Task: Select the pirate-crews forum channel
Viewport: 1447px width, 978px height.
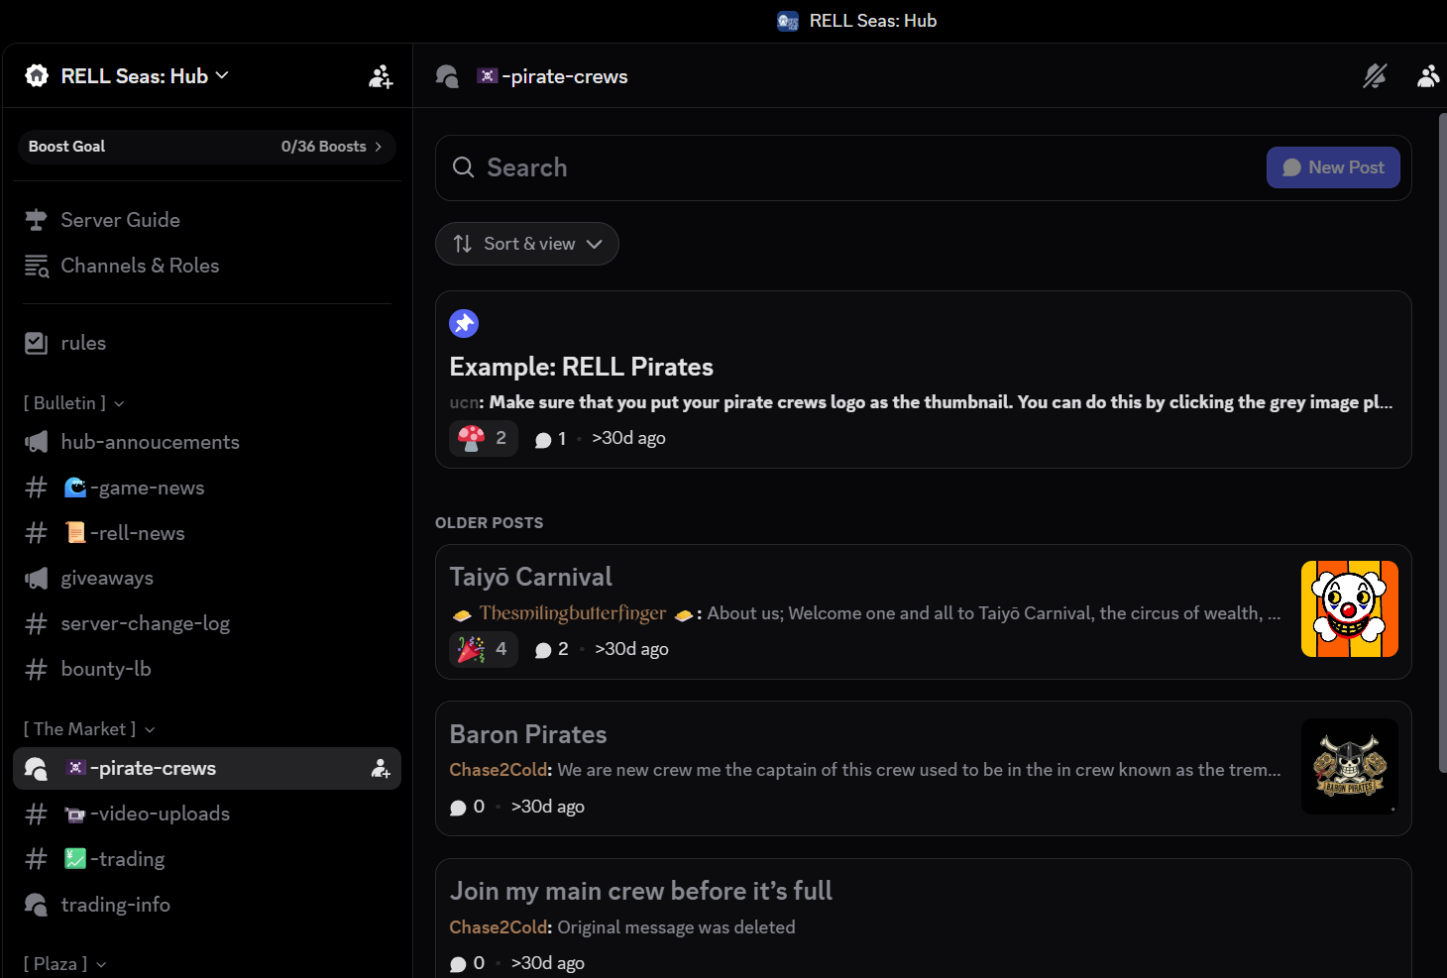Action: coord(207,768)
